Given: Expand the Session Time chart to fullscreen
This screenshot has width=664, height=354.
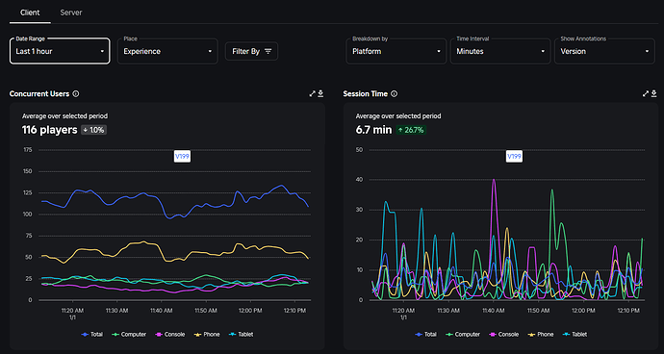Looking at the screenshot, I should [x=646, y=93].
